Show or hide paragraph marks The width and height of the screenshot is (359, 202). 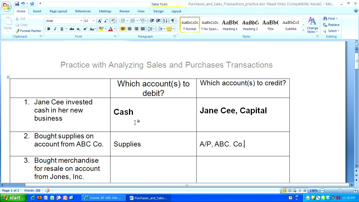(x=173, y=21)
